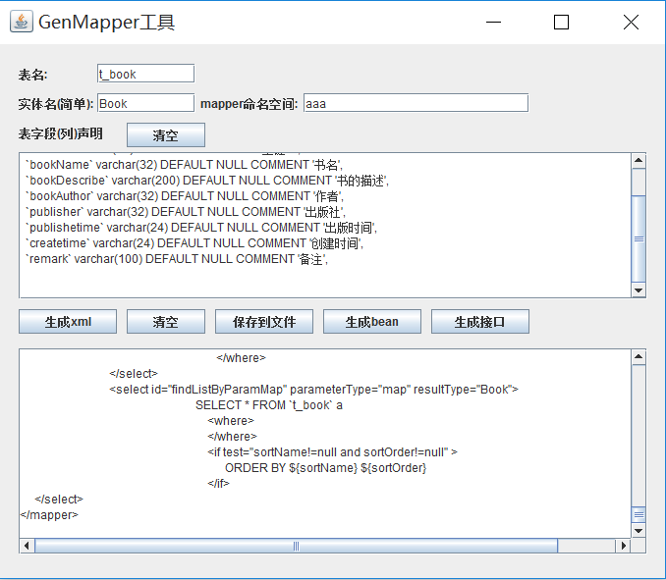Click the mapper命名空间 field containing aaa
666x580 pixels.
pos(415,103)
